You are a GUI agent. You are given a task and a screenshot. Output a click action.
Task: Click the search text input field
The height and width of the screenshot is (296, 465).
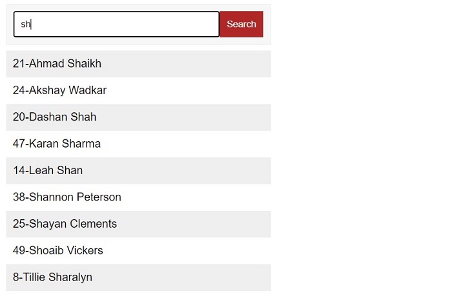[116, 25]
